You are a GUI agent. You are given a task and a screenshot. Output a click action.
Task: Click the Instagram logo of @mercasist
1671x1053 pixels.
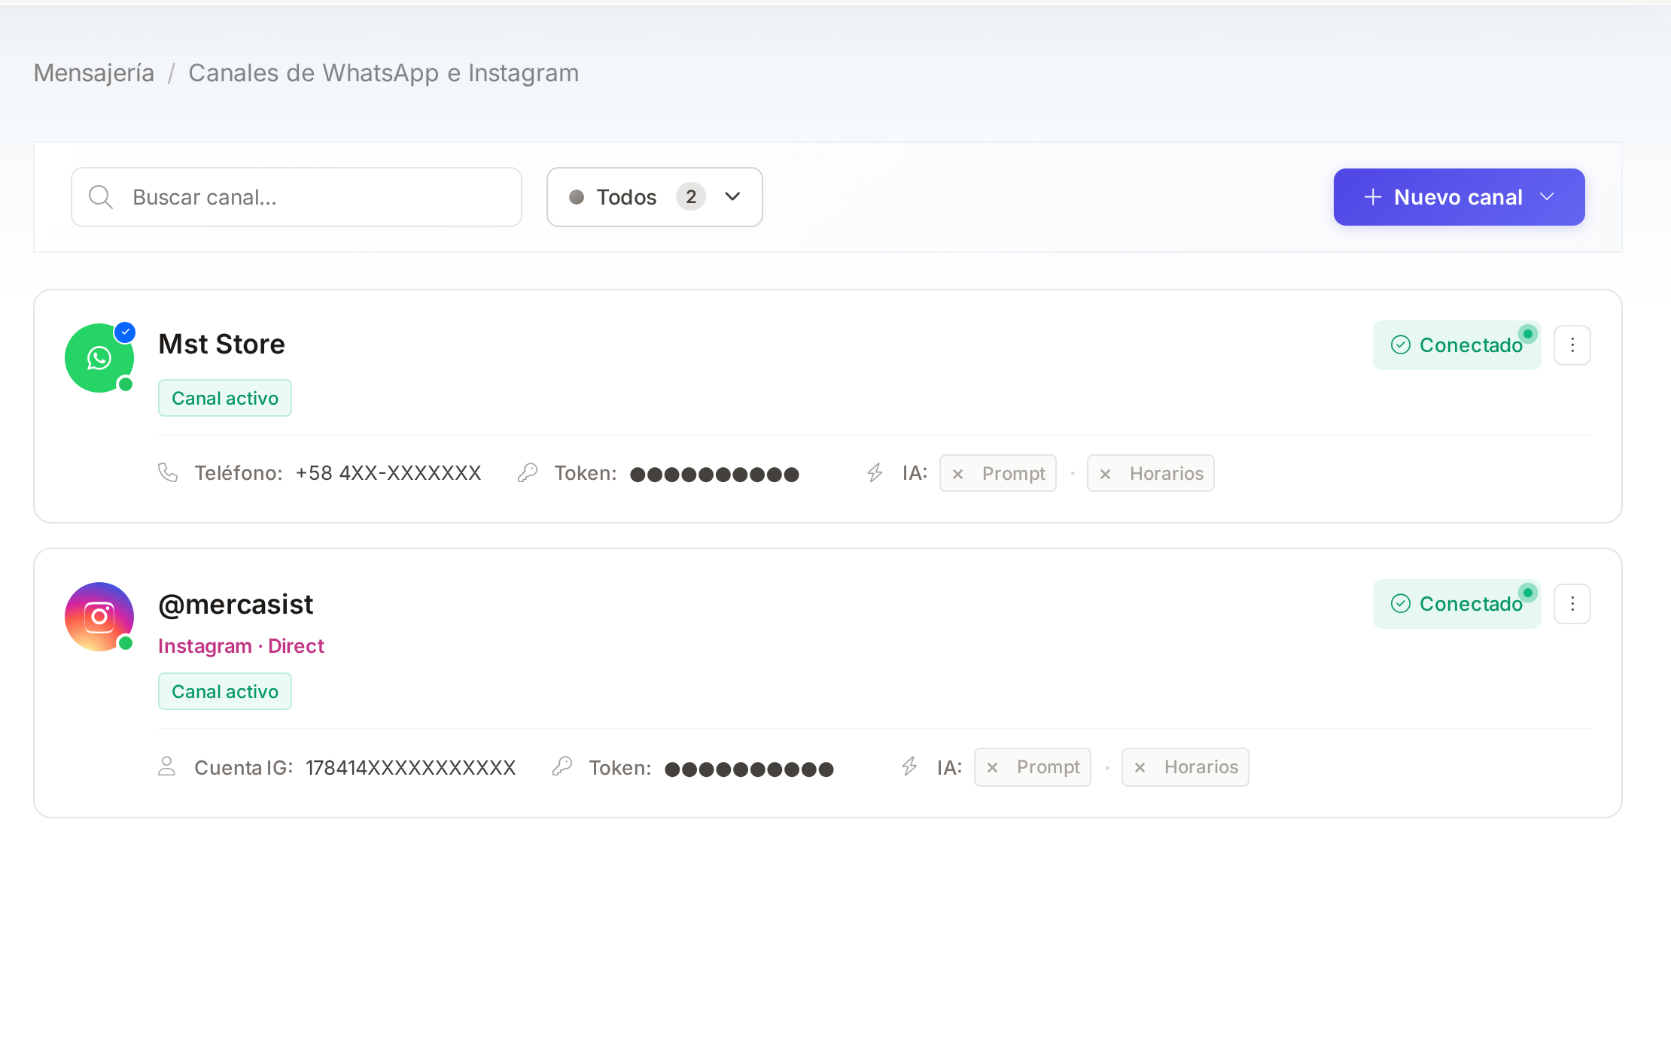pyautogui.click(x=99, y=617)
